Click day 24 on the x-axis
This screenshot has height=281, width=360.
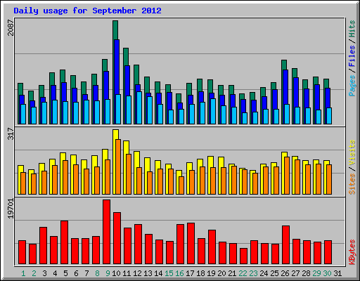pos(264,273)
